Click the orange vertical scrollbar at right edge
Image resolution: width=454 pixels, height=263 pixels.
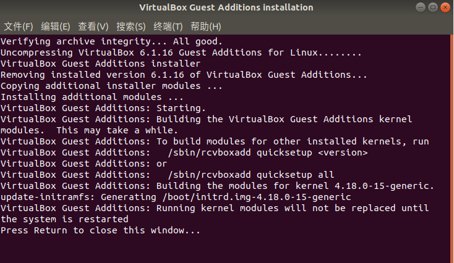pos(452,149)
